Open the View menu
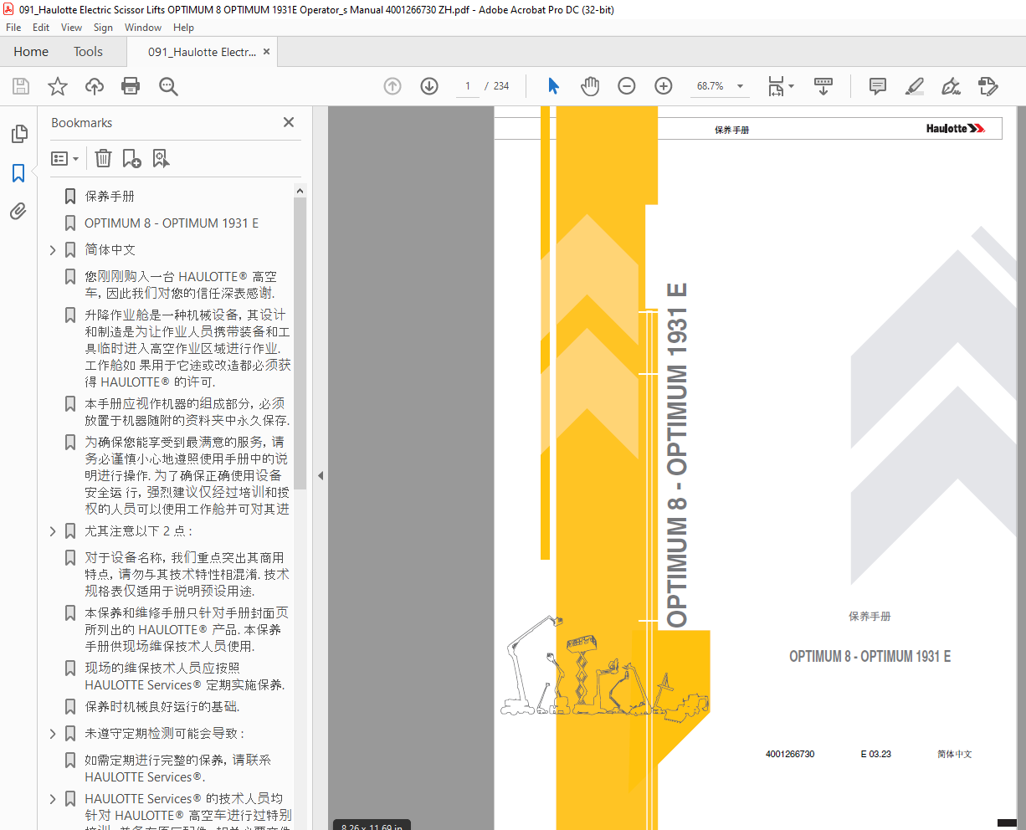Viewport: 1026px width, 830px height. [72, 28]
